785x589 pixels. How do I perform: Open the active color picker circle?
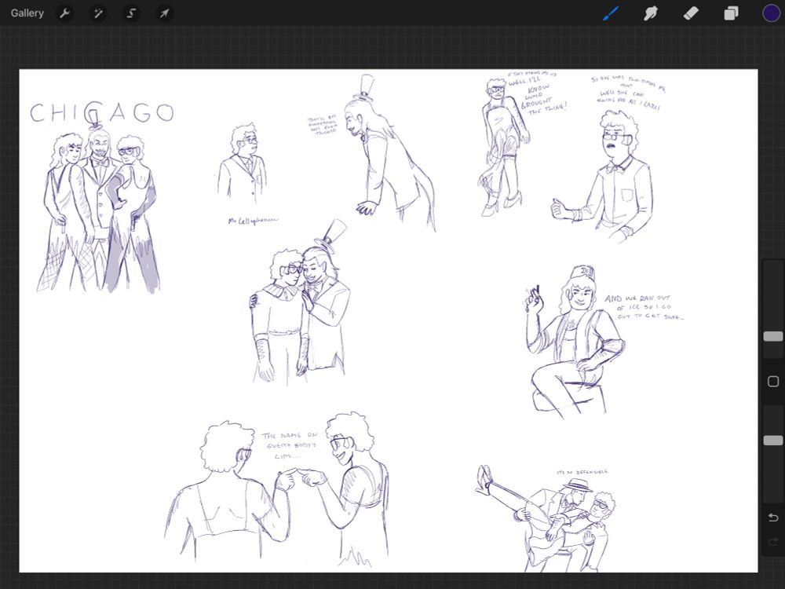[771, 13]
